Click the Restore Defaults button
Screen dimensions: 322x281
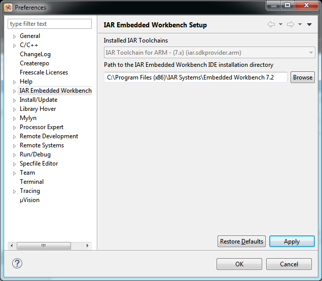pyautogui.click(x=241, y=242)
